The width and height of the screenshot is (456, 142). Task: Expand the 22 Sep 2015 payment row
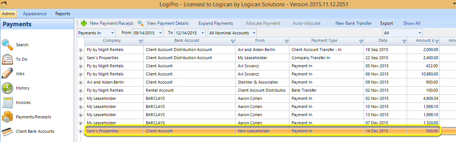pos(81,58)
